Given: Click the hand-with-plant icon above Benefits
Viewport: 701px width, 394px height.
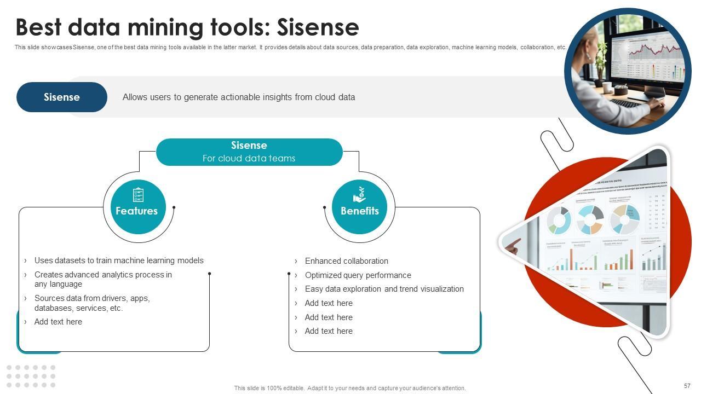Looking at the screenshot, I should pyautogui.click(x=359, y=194).
